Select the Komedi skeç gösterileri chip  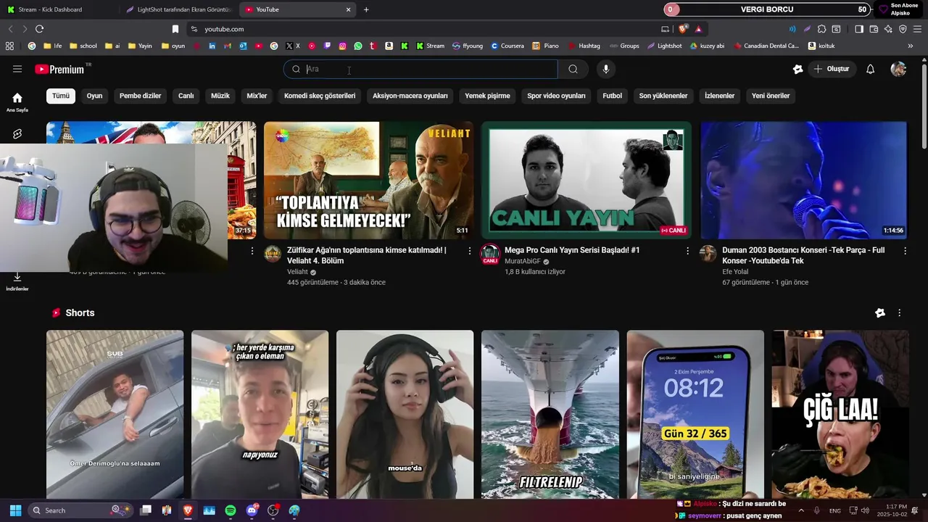click(x=320, y=96)
